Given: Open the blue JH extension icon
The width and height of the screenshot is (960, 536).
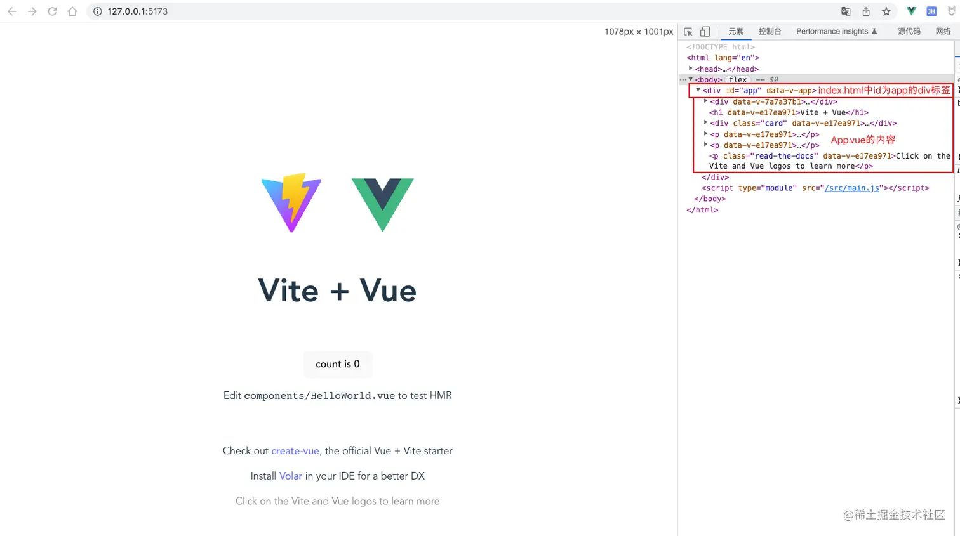Looking at the screenshot, I should (x=931, y=11).
